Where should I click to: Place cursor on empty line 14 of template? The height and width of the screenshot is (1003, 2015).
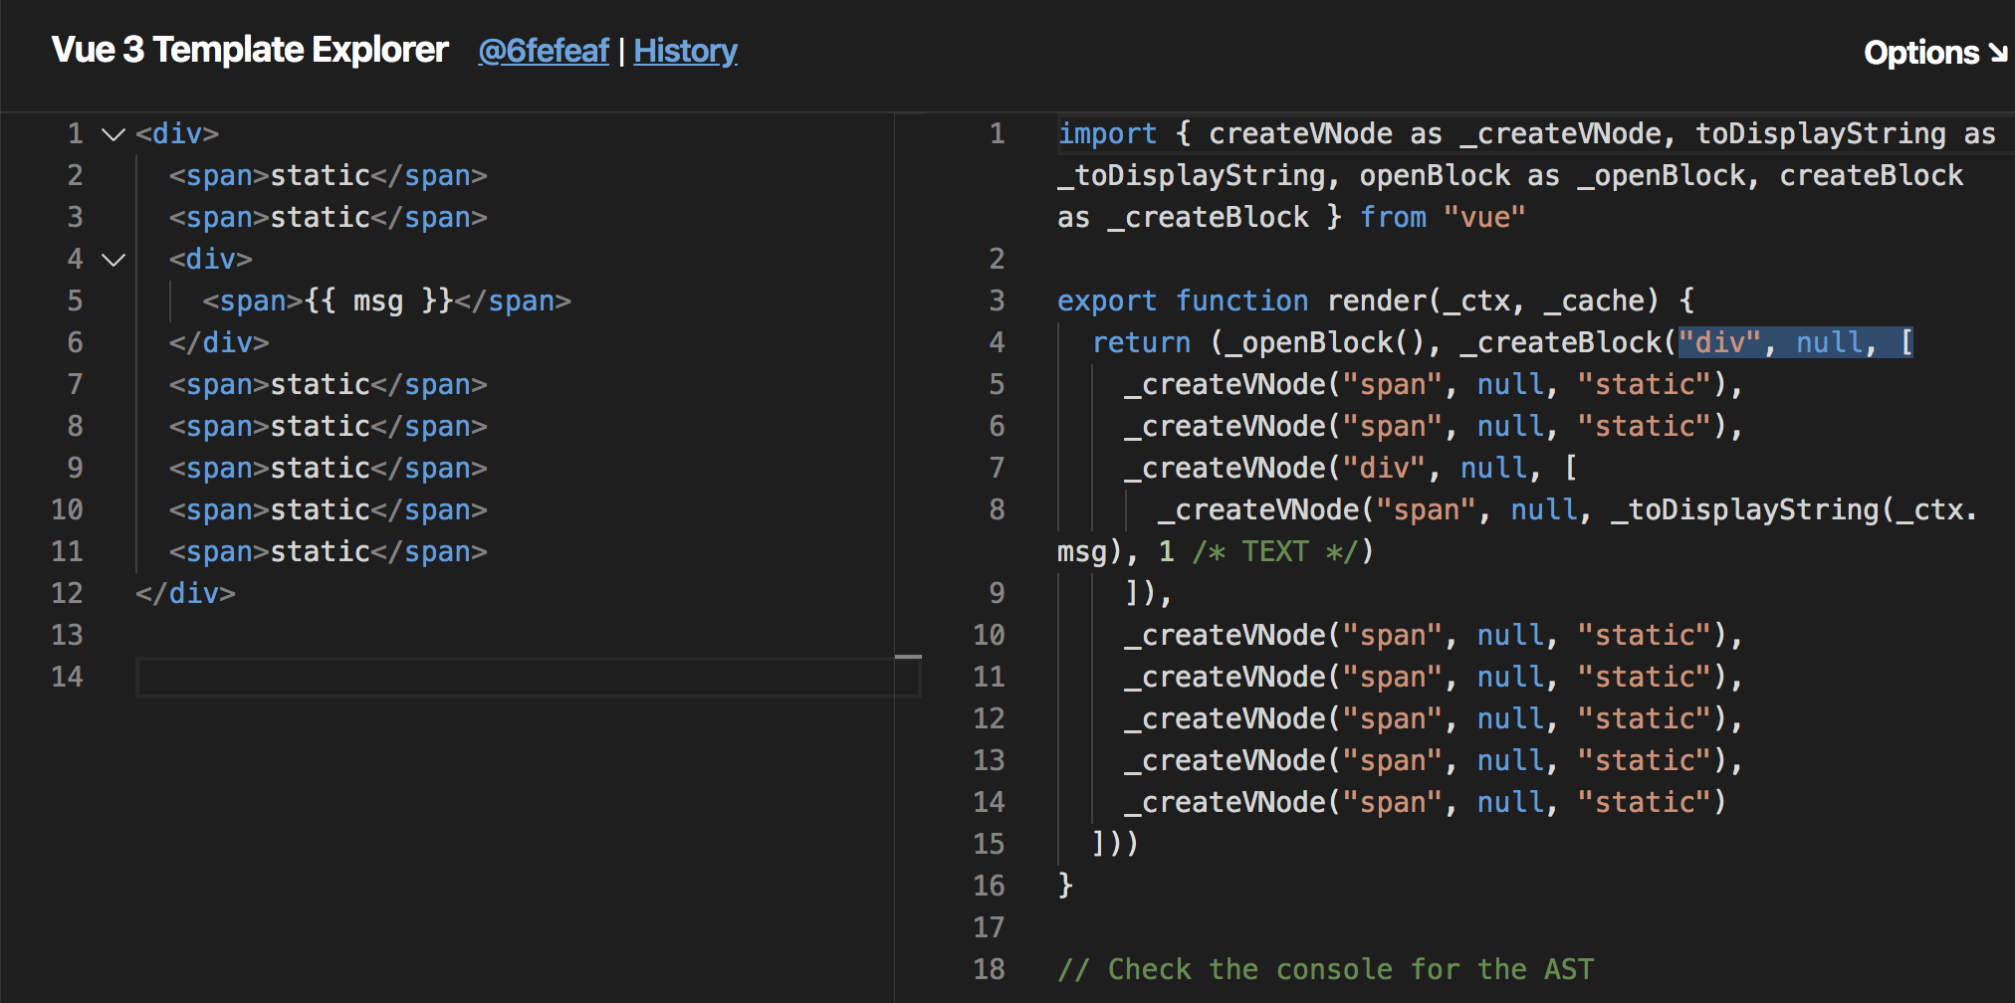[498, 678]
